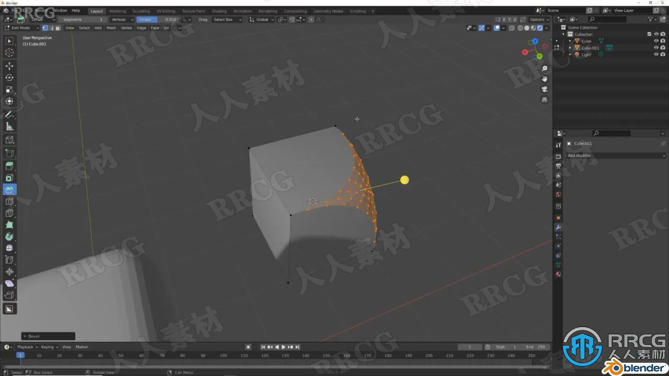The image size is (669, 376).
Task: Open Options dropdown in viewport header
Action: coord(539,19)
